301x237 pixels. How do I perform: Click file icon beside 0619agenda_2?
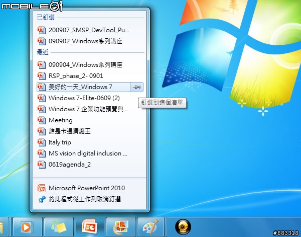[x=42, y=165]
